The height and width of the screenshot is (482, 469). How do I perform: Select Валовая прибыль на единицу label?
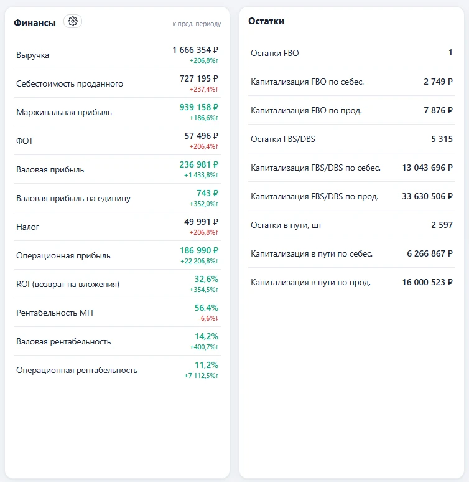click(x=73, y=198)
